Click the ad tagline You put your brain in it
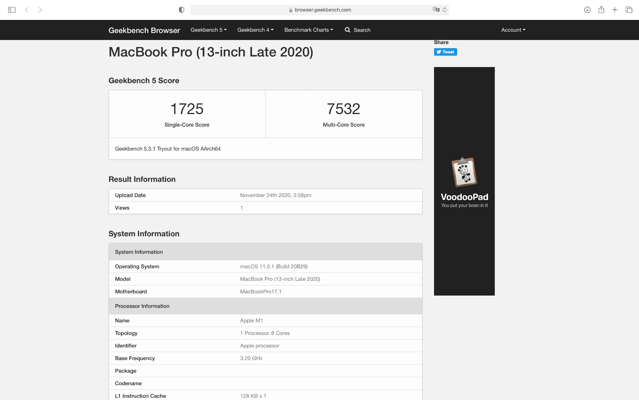This screenshot has width=639, height=400. (x=464, y=206)
